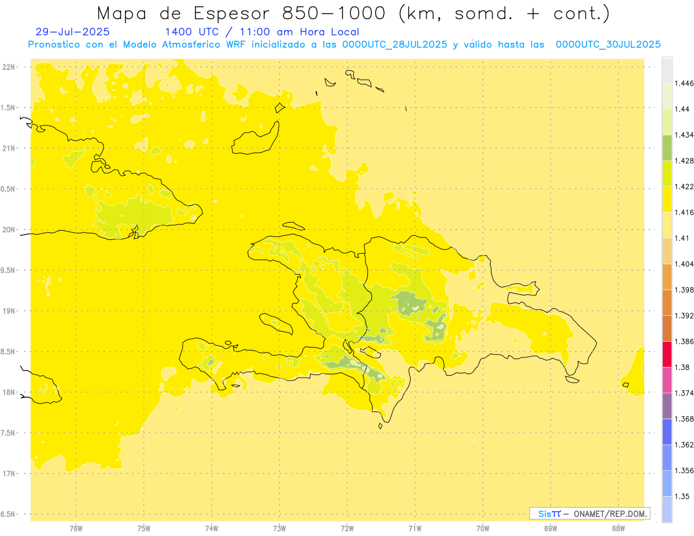Click the '70W' longitude label
694x536 pixels.
coord(483,528)
